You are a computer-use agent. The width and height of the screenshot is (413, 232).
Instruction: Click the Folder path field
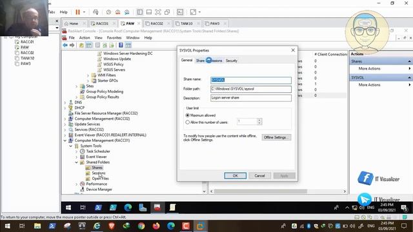coord(251,89)
